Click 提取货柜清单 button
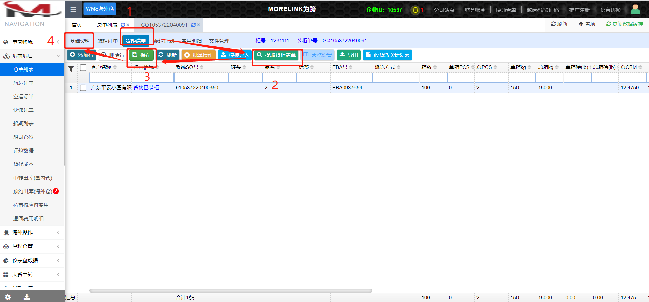Screen dimensions: 649x302 pyautogui.click(x=276, y=55)
